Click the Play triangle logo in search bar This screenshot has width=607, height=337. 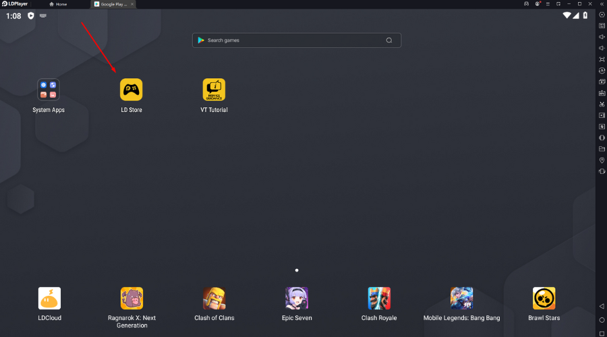click(x=201, y=40)
